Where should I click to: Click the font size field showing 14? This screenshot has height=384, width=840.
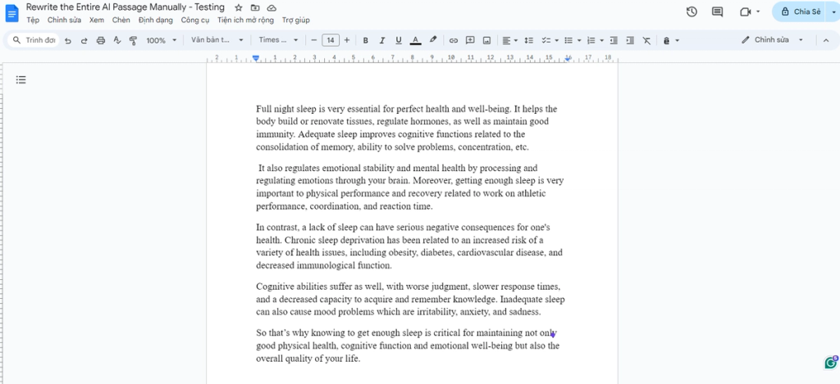[331, 40]
